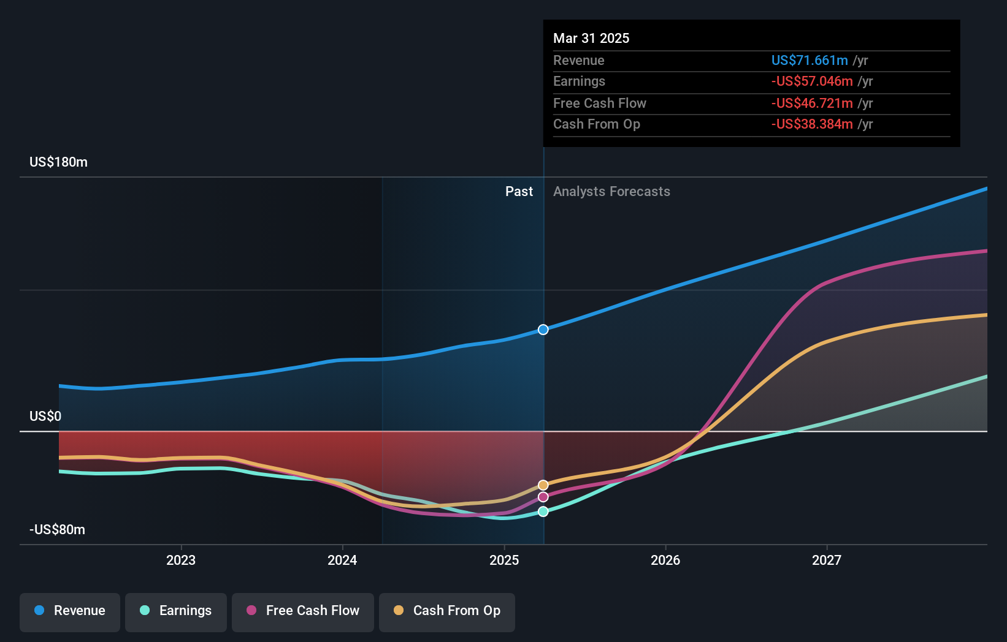The height and width of the screenshot is (642, 1007).
Task: Click the blue Revenue data point marker
Action: [x=543, y=330]
